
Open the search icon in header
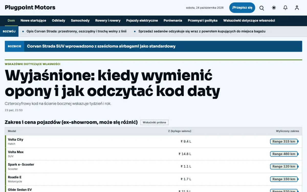(262, 8)
